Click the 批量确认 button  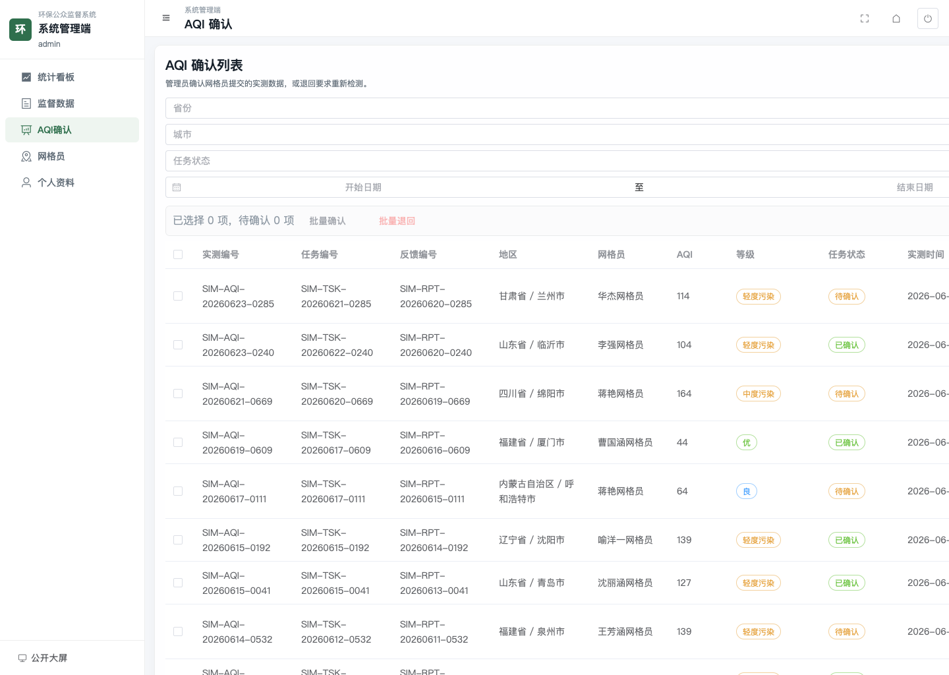click(328, 221)
